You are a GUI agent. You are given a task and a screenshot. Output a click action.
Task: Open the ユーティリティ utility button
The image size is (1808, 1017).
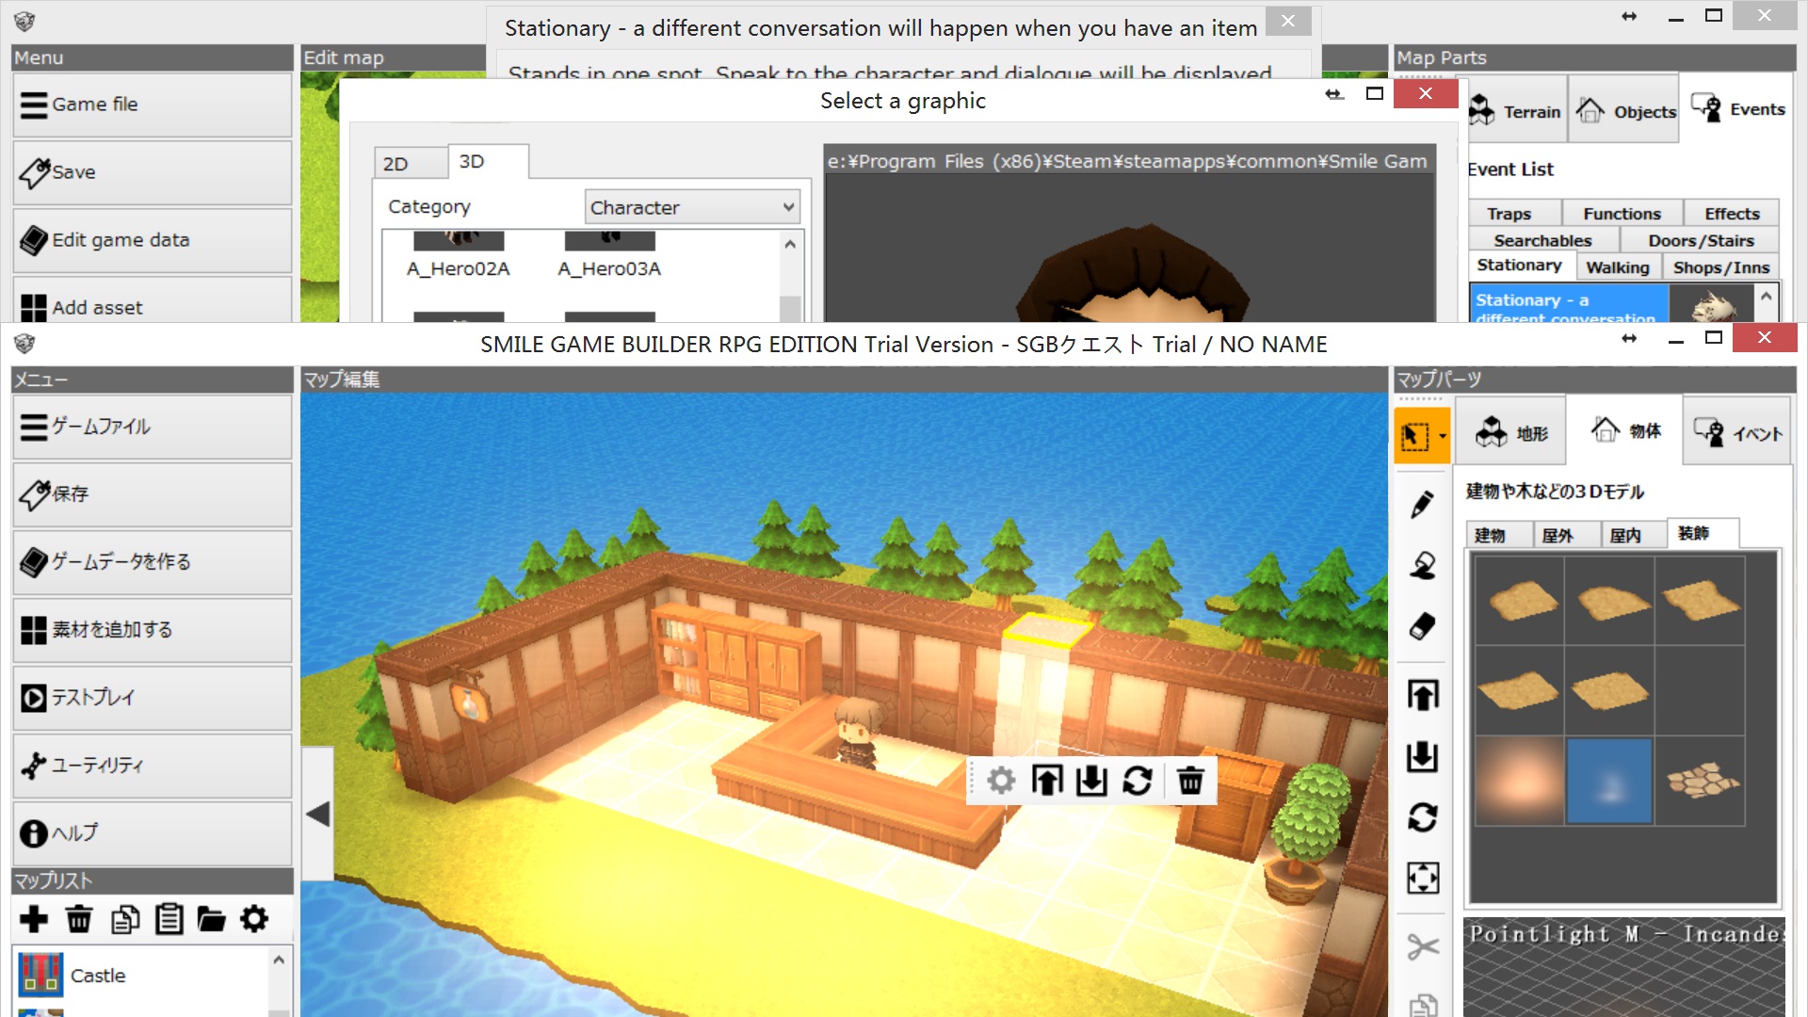(x=152, y=766)
